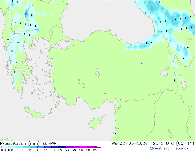Click the island of Crete on map
Viewport: 195px width, 151px height.
pyautogui.click(x=34, y=112)
